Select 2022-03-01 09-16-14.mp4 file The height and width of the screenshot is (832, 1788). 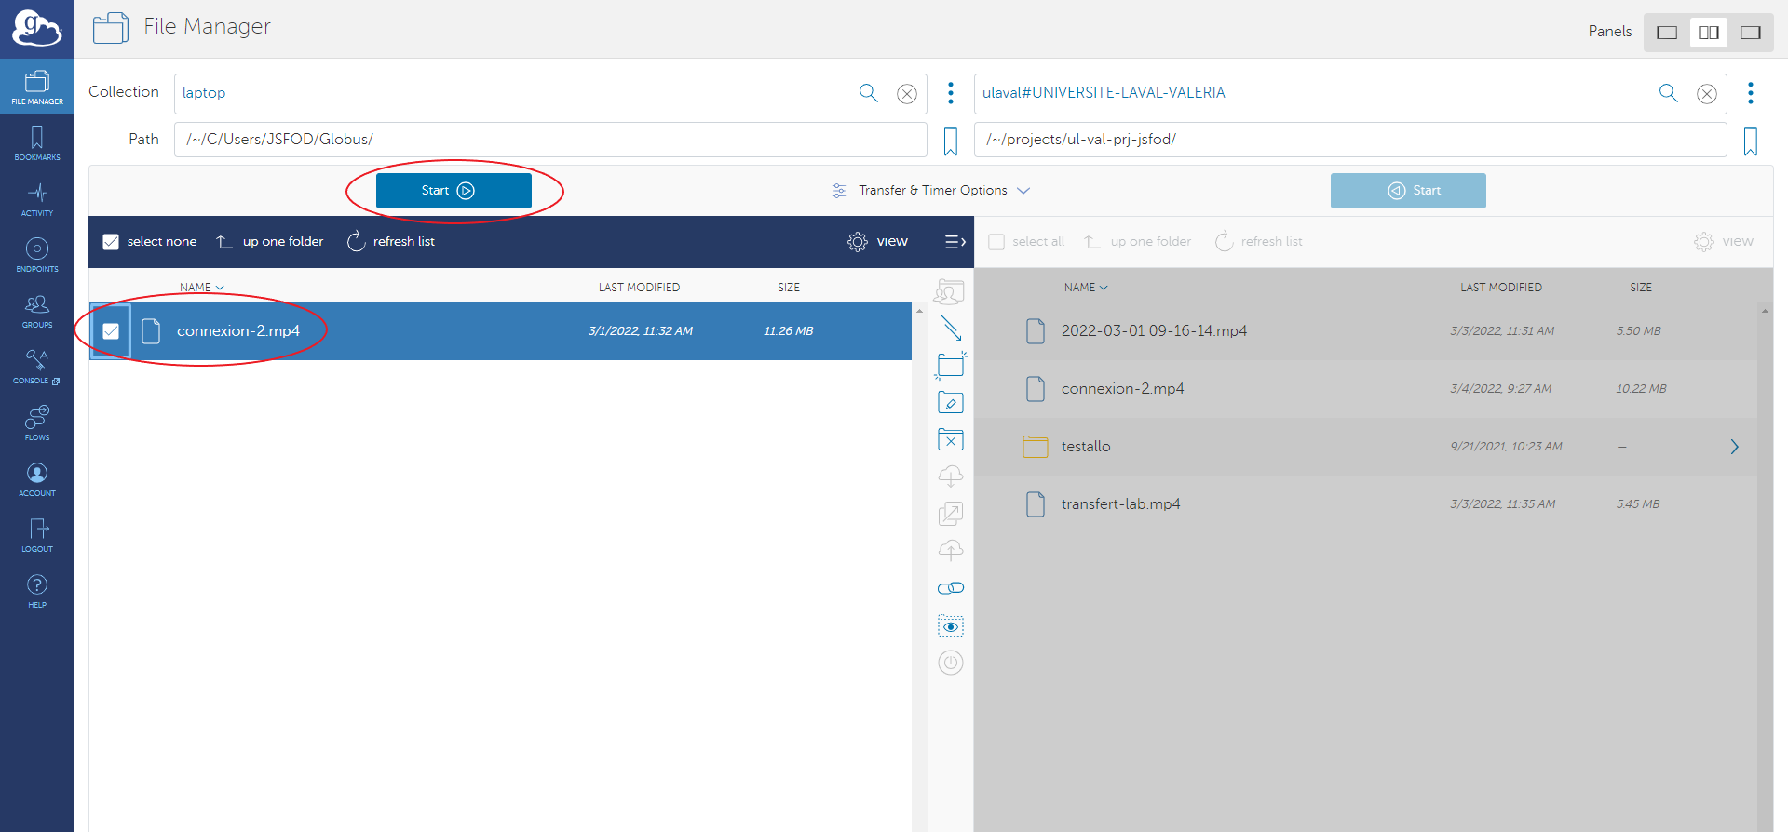(x=1366, y=331)
